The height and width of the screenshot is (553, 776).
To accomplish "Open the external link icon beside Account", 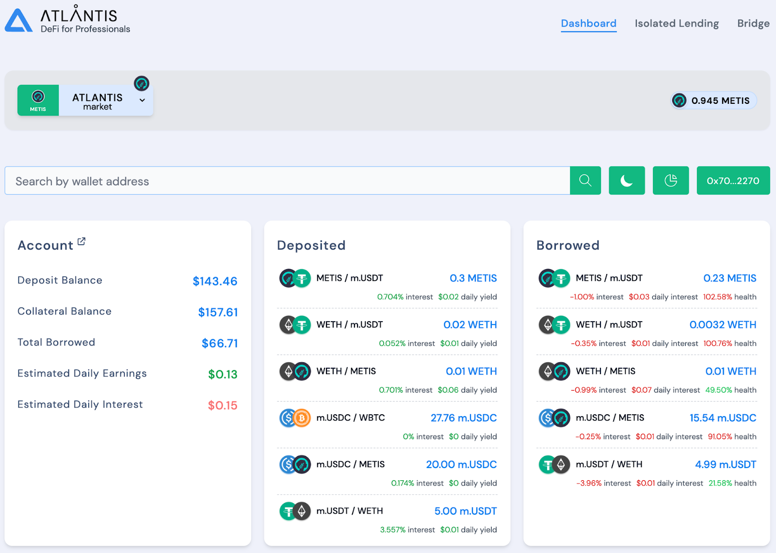I will click(81, 241).
